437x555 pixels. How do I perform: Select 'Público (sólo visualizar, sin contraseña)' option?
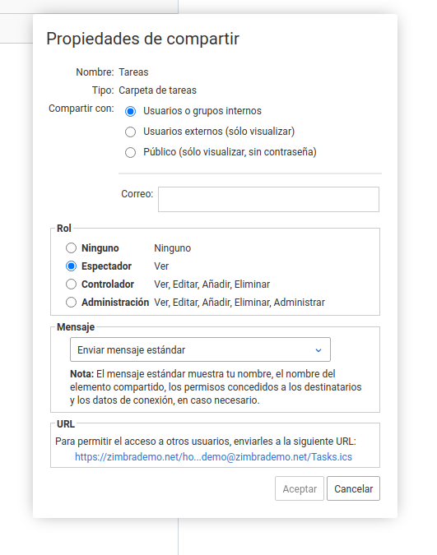(130, 152)
